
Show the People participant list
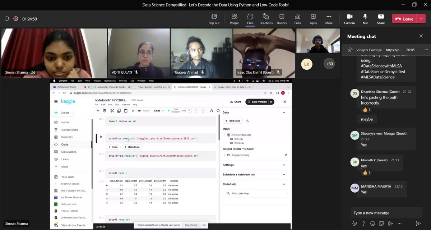click(x=235, y=19)
